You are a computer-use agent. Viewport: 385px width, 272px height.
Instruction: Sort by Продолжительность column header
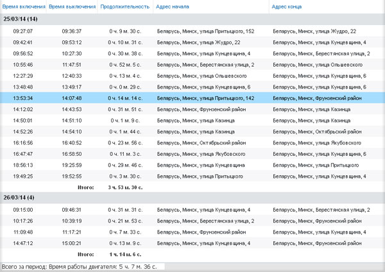point(125,6)
